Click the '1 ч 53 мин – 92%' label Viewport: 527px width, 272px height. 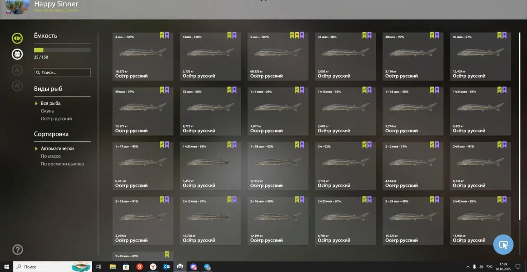tap(194, 147)
